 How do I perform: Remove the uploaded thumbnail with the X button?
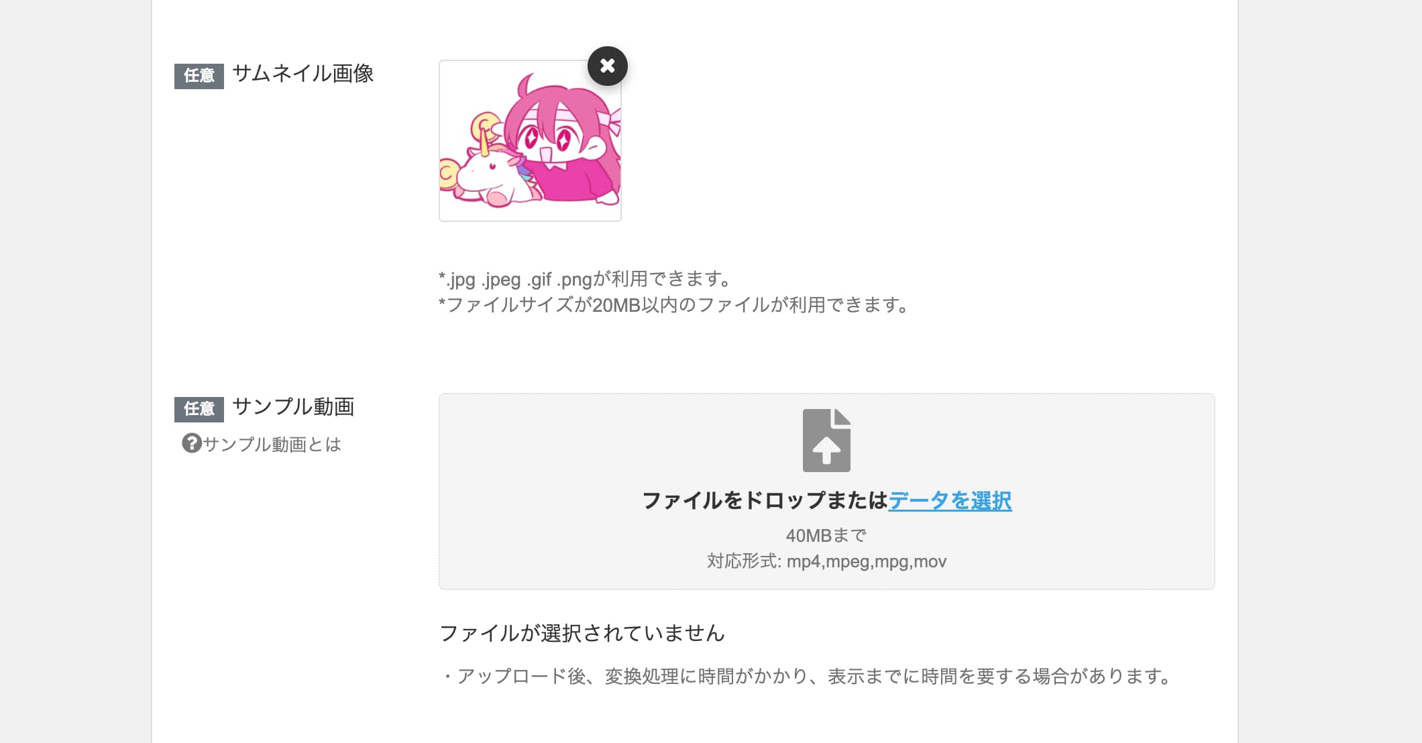[607, 66]
